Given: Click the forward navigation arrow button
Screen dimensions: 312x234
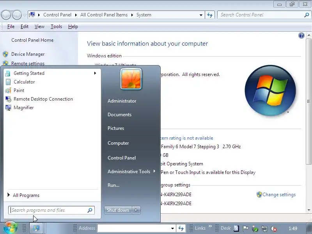Looking at the screenshot, I should [x=17, y=15].
